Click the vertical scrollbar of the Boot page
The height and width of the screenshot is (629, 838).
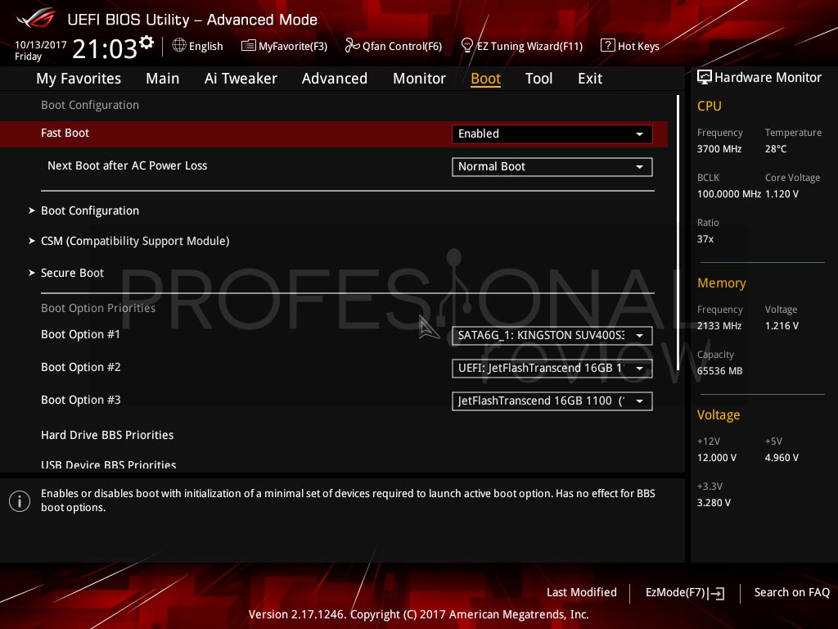click(678, 233)
